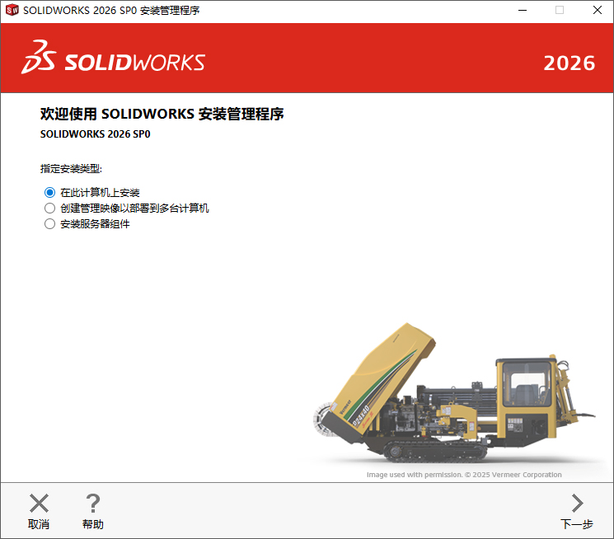Close the installation manager window

598,10
